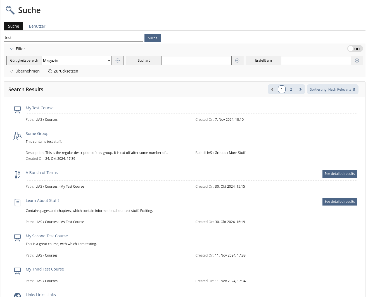Click the search text field containing test
This screenshot has height=297, width=368.
tap(73, 38)
